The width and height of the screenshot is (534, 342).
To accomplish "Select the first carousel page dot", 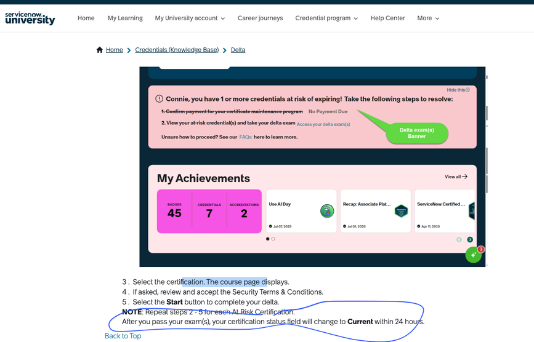I will tap(268, 239).
